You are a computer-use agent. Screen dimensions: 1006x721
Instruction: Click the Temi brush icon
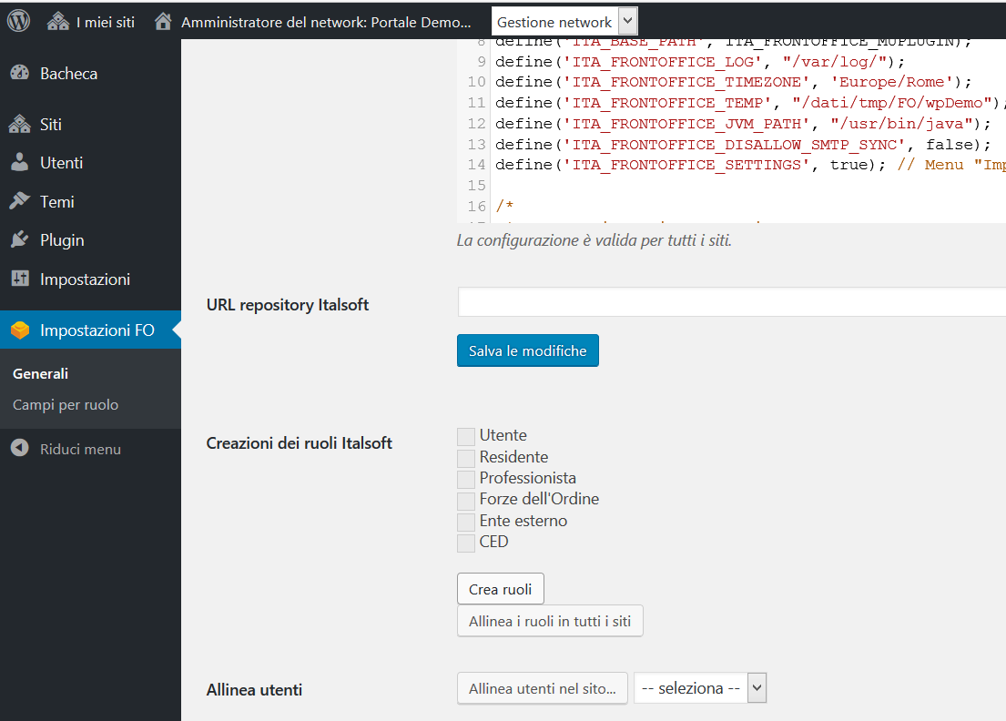[x=20, y=201]
